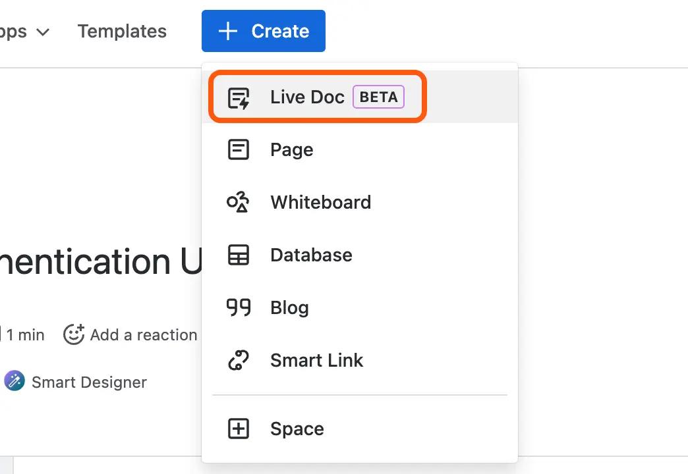Image resolution: width=688 pixels, height=474 pixels.
Task: Select Blog menu option
Action: pos(289,307)
